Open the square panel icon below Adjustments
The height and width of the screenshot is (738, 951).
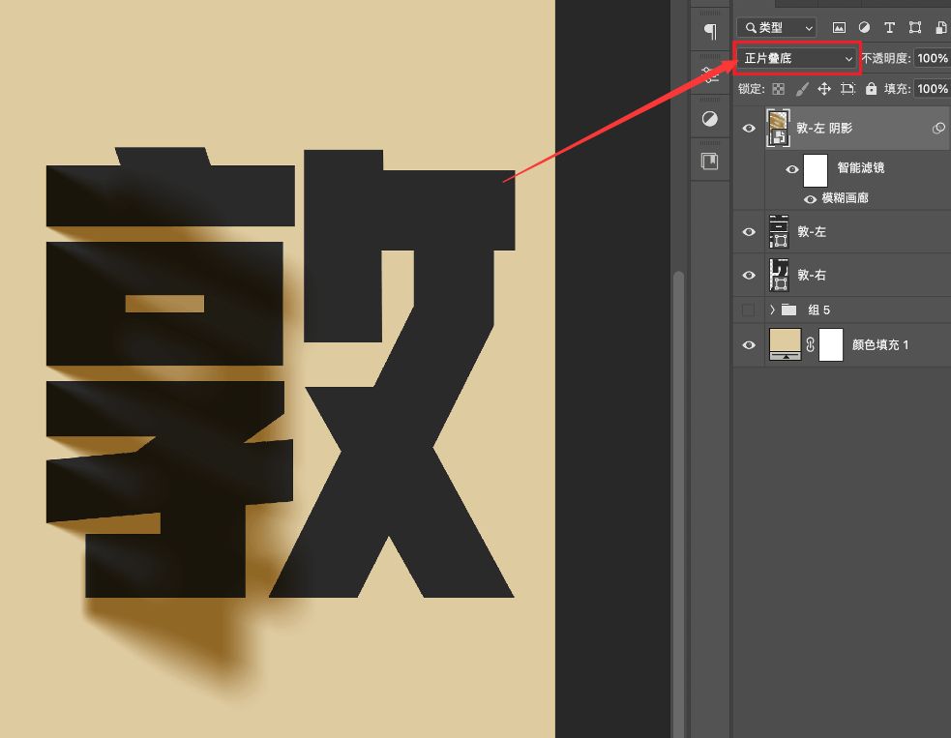709,162
